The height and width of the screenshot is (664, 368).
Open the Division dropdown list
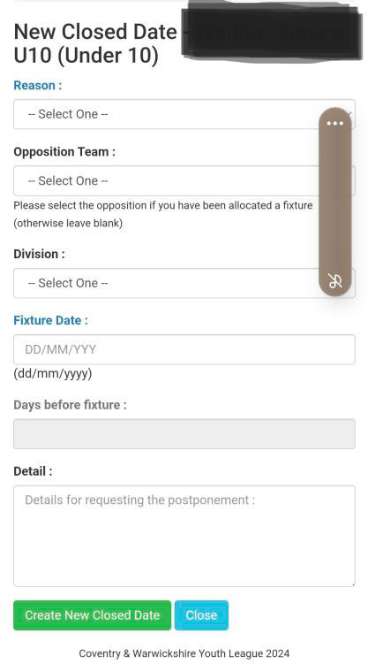(x=184, y=283)
